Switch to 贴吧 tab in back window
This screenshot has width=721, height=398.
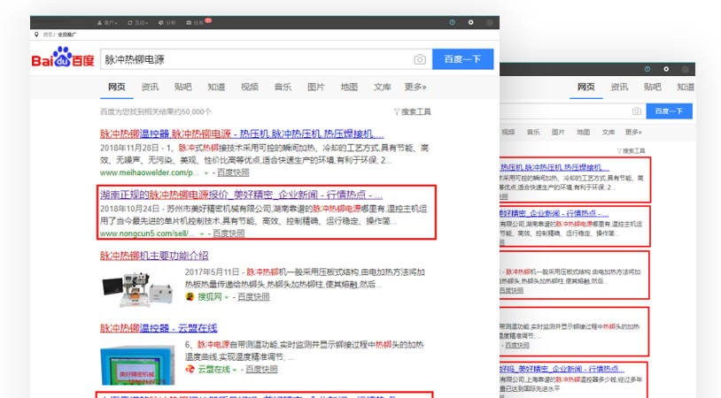pos(653,88)
